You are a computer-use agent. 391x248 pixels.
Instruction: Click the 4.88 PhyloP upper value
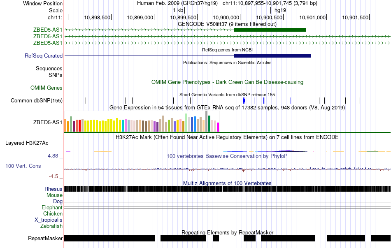point(53,156)
